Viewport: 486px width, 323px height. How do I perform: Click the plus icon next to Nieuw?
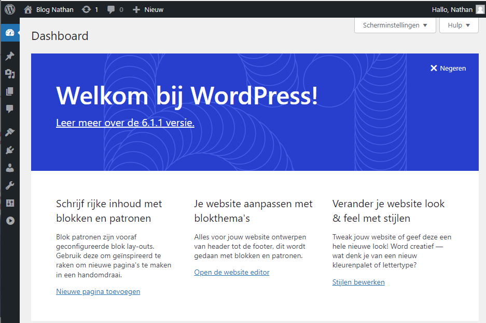136,10
